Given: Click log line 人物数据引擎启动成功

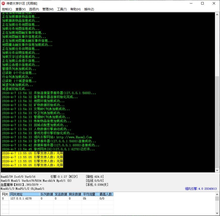Looking at the screenshot, I should pyautogui.click(x=36, y=129).
